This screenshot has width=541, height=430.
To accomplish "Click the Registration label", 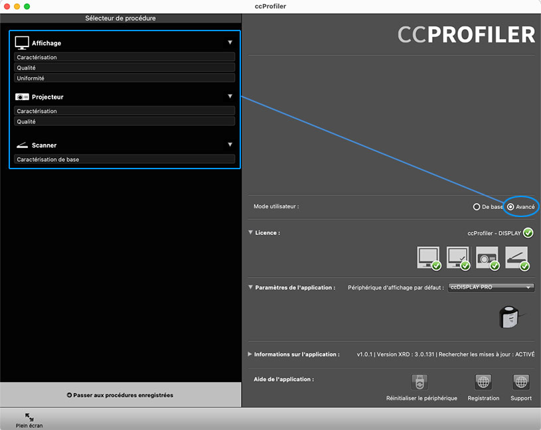I will pos(483,398).
